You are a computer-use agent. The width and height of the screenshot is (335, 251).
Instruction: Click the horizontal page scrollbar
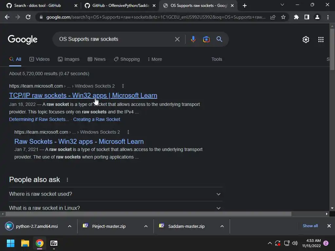click(149, 214)
